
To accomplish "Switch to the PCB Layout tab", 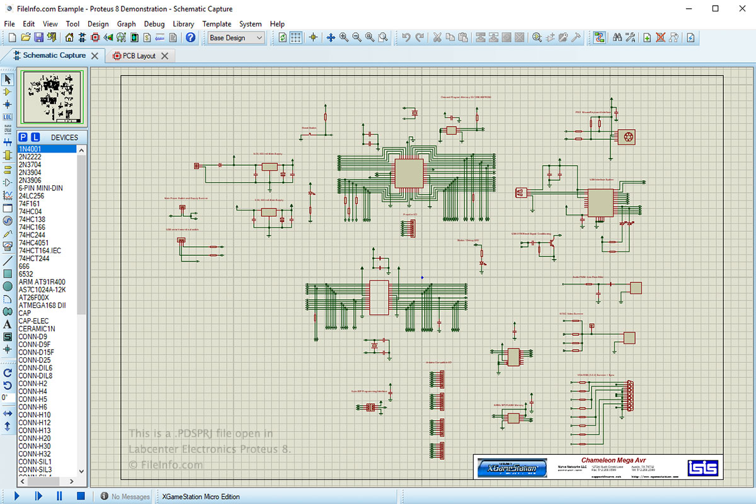I will [138, 56].
